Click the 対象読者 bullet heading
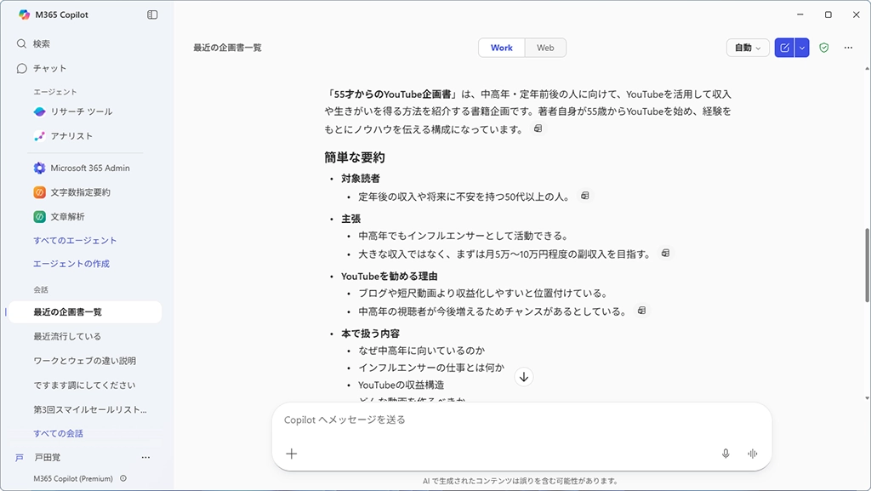 coord(361,179)
